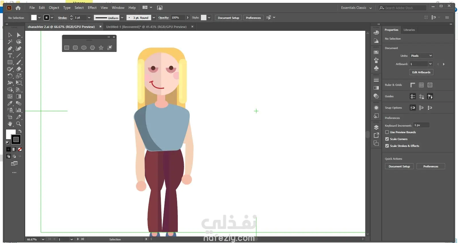458x243 pixels.
Task: Enable Use Preview Bounds checkbox
Action: [x=387, y=132]
